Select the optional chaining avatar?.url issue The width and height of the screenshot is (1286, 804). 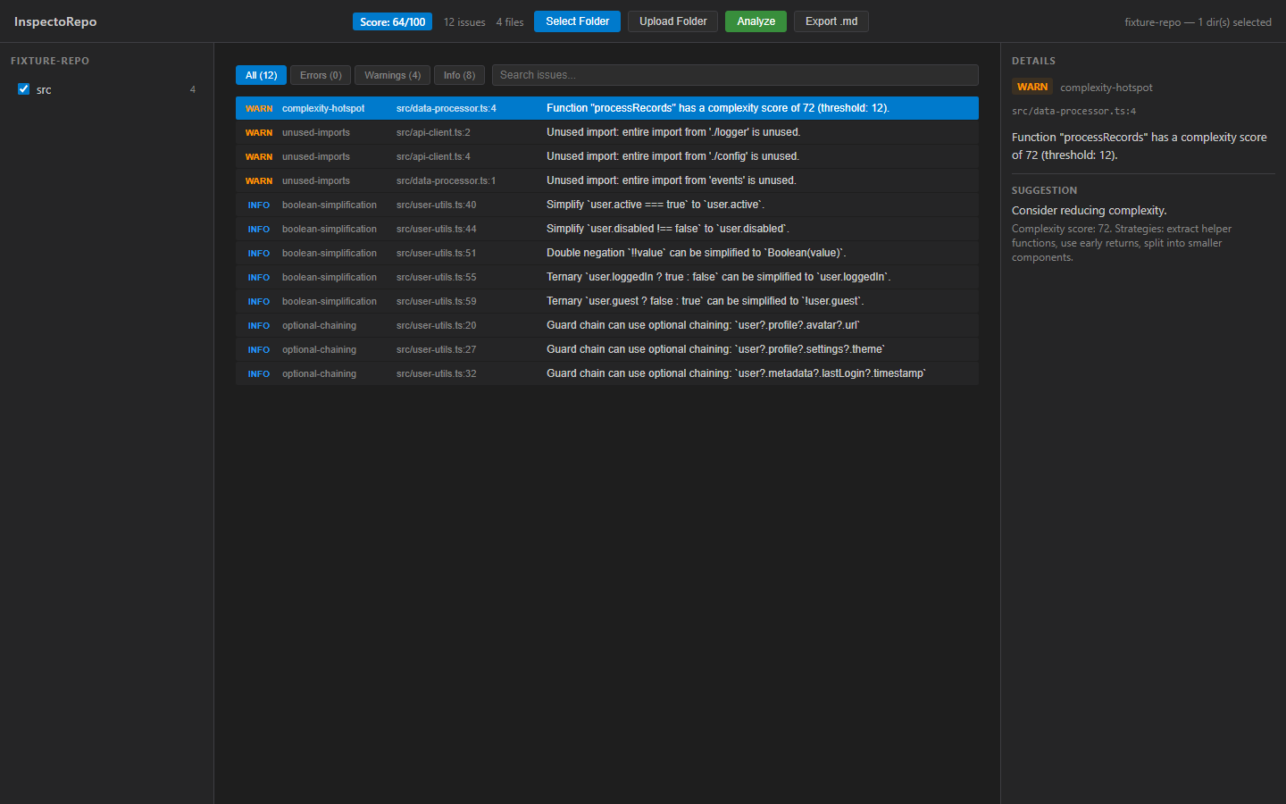coord(607,325)
